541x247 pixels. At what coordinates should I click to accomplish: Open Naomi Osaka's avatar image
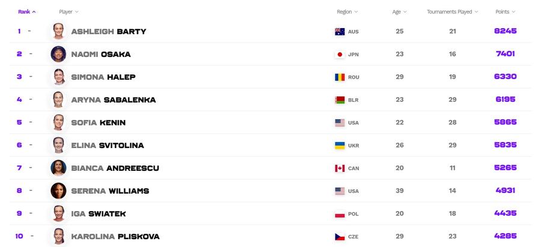coord(58,54)
